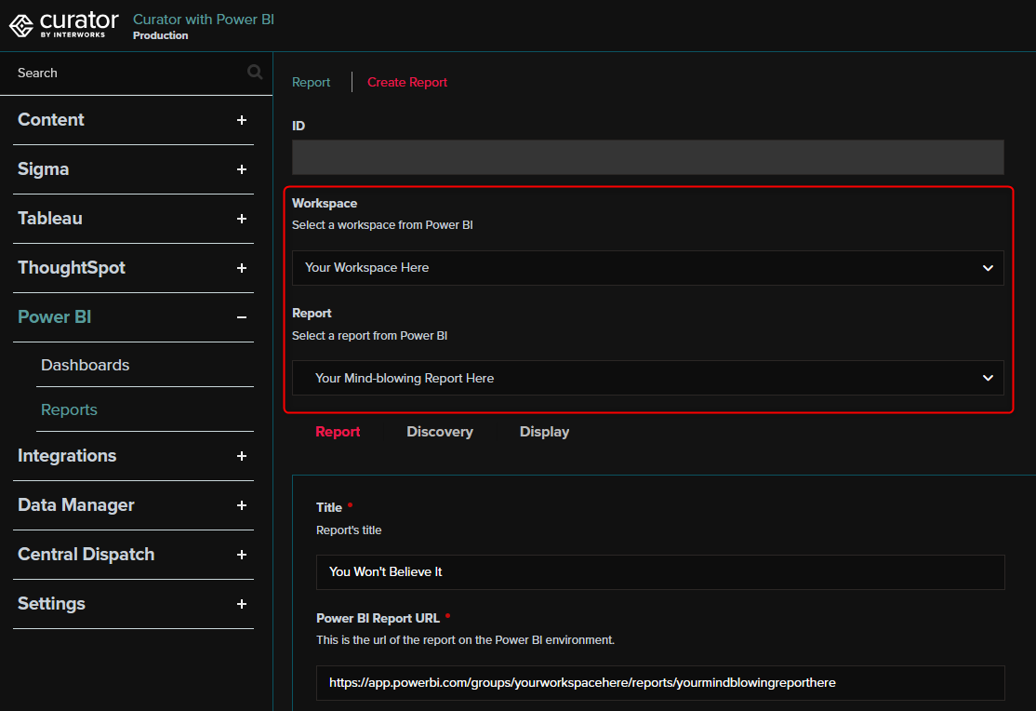Click the 'This is the url of the report' text

pos(465,640)
